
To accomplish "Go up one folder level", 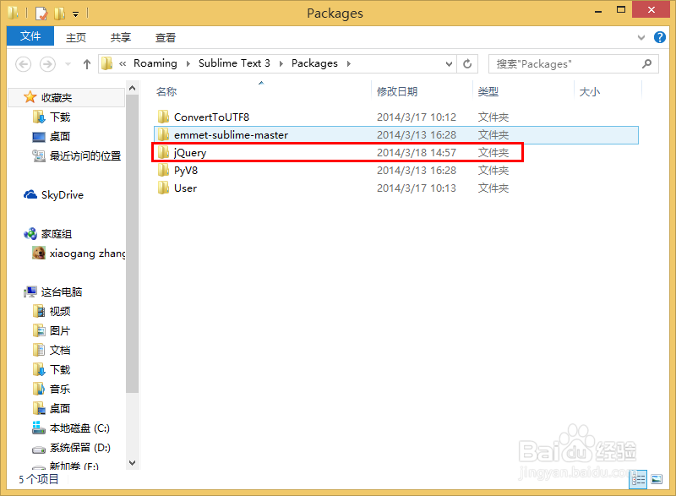I will tap(87, 64).
